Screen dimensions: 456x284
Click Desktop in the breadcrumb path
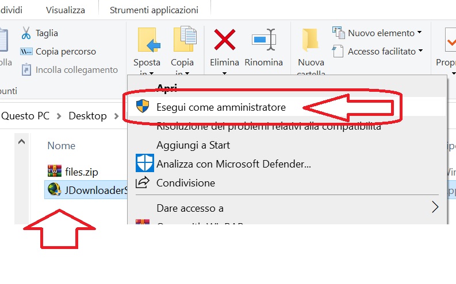[87, 116]
